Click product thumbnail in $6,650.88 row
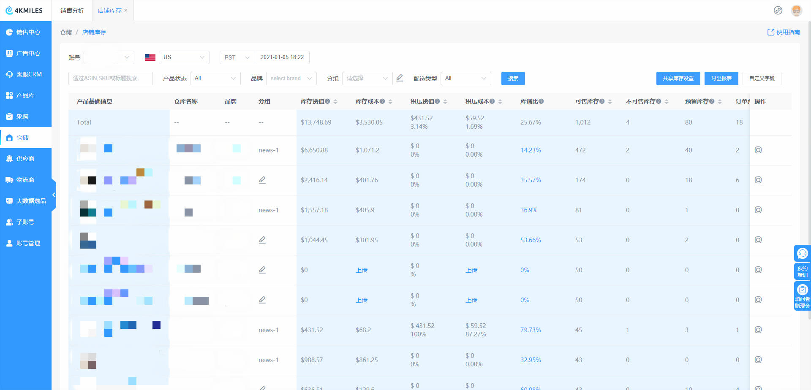Image resolution: width=811 pixels, height=390 pixels. (88, 148)
